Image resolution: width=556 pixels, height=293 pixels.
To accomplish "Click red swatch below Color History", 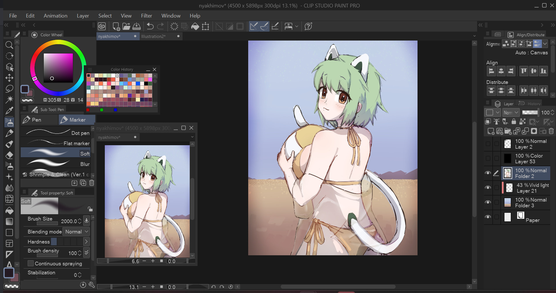I will click(88, 110).
